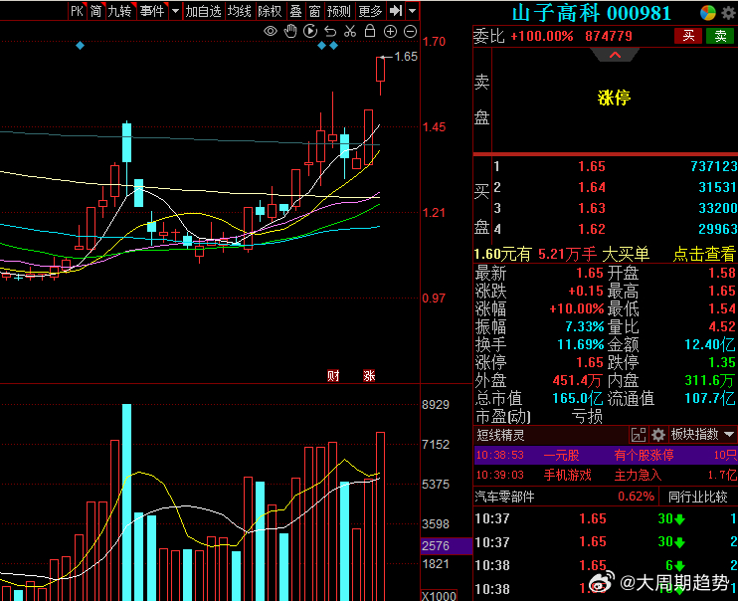Image resolution: width=738 pixels, height=601 pixels.
Task: Click the green 卖 sell button
Action: tap(720, 36)
